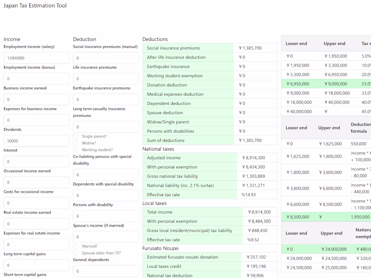Check Spouse older than 70 box
Image resolution: width=371 pixels, height=278 pixels.
(x=76, y=253)
